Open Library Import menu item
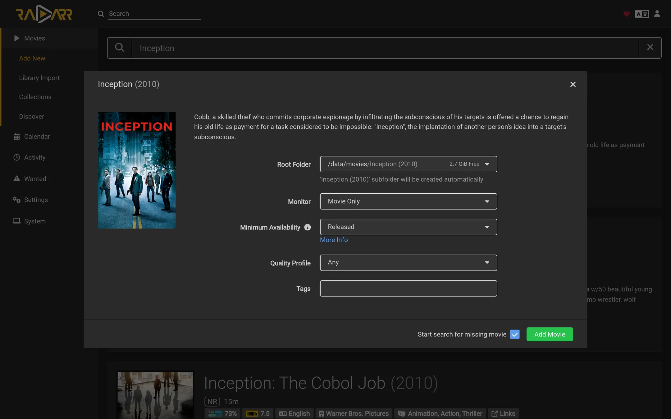671x419 pixels. coord(39,78)
